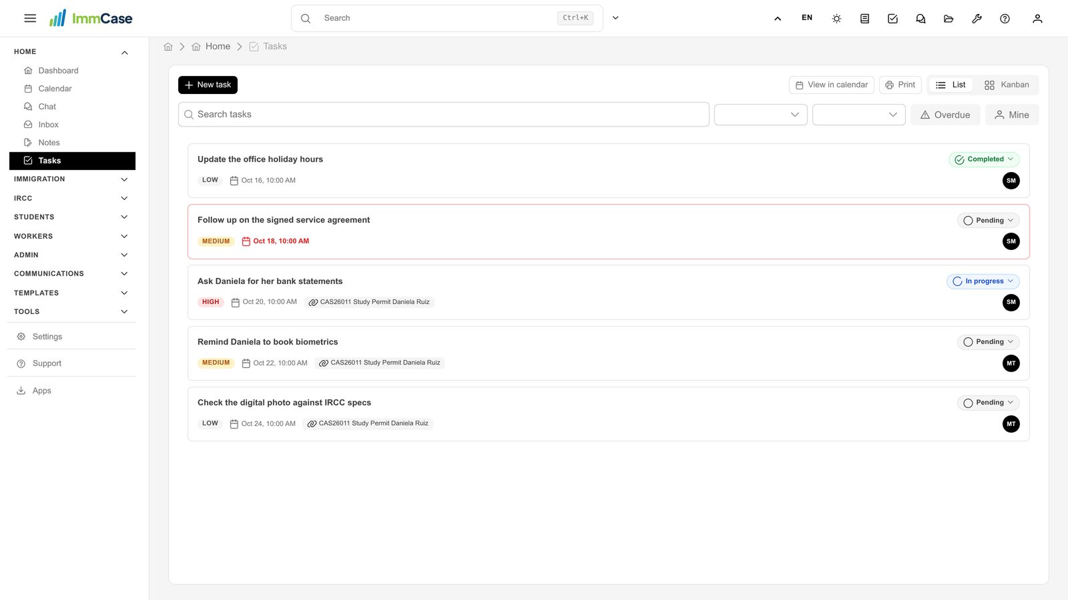
Task: Toggle the light/dark theme sun icon
Action: tap(836, 19)
